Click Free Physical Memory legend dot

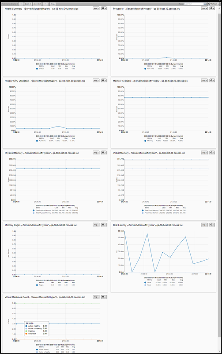point(34,210)
